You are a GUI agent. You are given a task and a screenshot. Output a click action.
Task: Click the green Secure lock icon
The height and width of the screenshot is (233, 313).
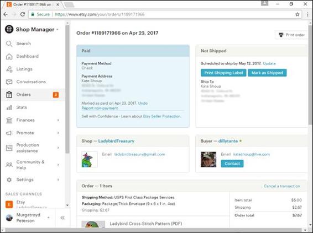pos(32,14)
